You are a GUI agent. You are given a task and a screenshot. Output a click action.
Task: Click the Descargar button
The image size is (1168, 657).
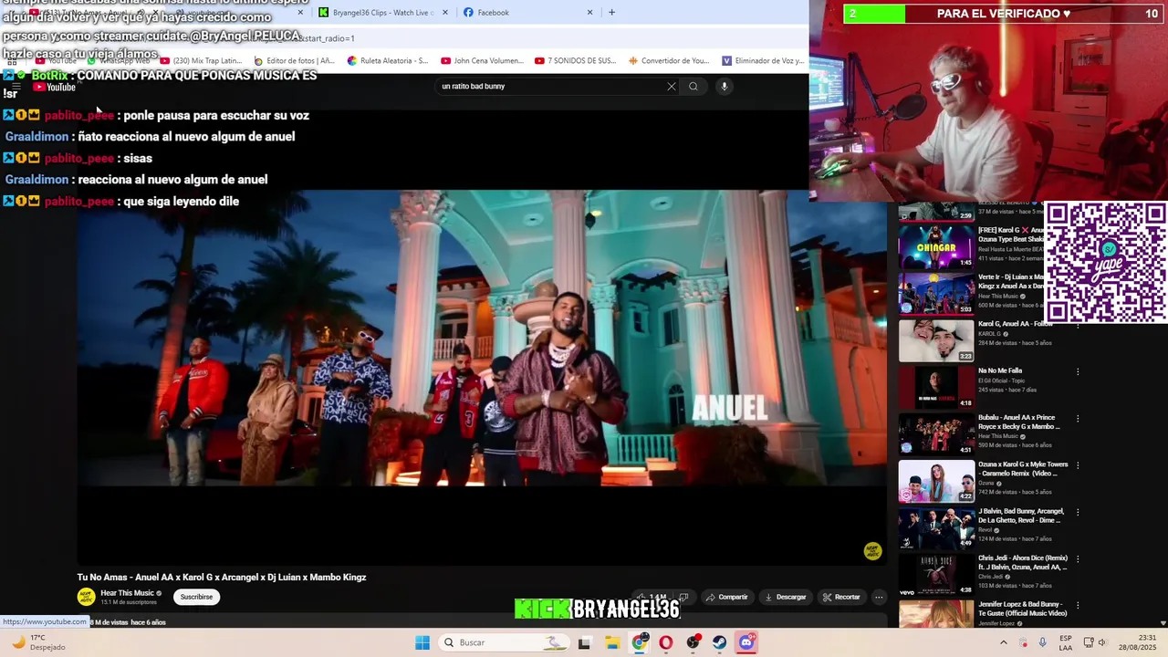click(785, 598)
